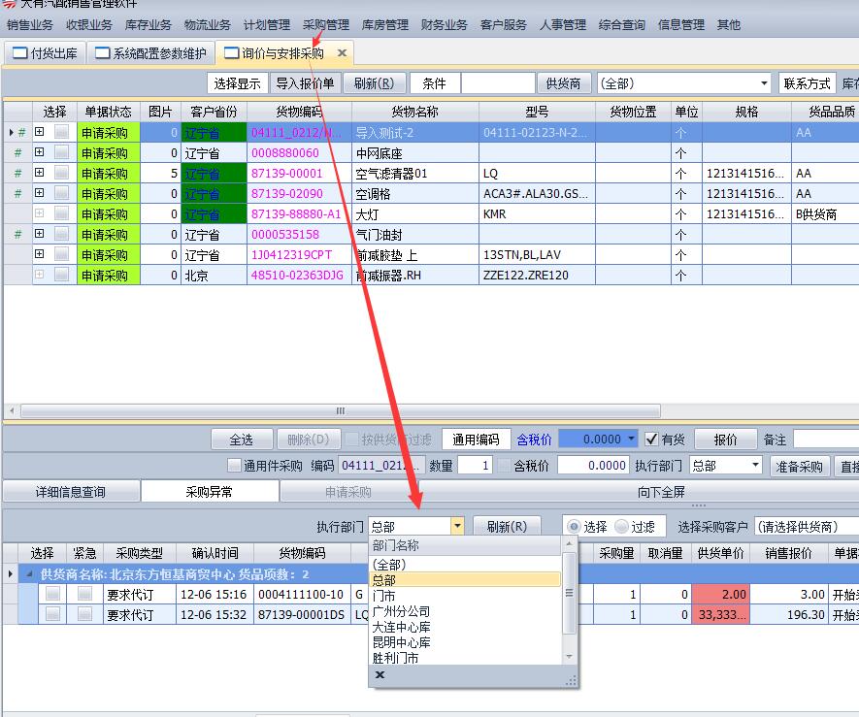Open the 含税价 0.0000 dropdown arrow
This screenshot has height=717, width=859.
(631, 439)
